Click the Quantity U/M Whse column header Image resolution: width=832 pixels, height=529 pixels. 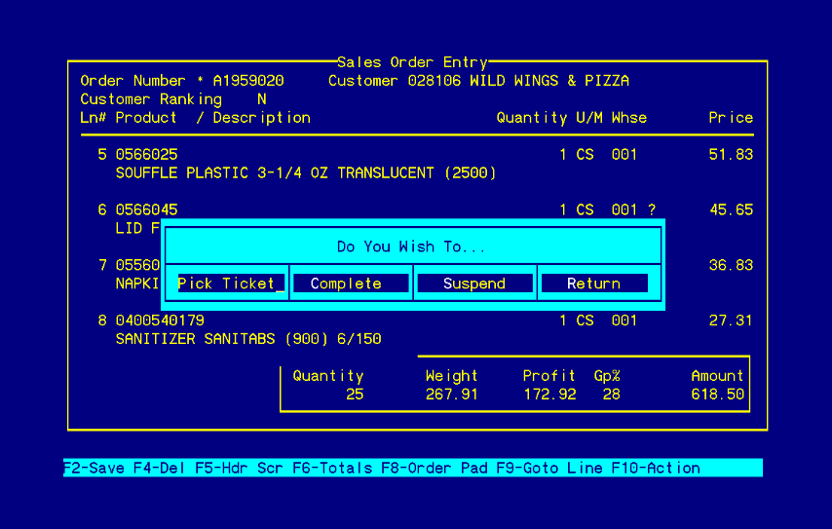coord(572,118)
